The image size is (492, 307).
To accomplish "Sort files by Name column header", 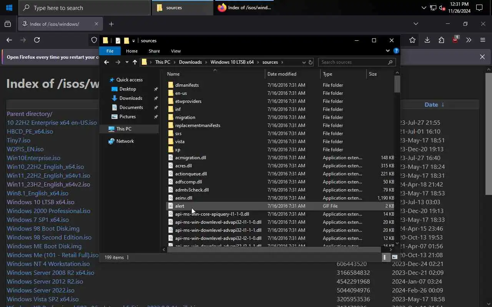I will click(215, 74).
